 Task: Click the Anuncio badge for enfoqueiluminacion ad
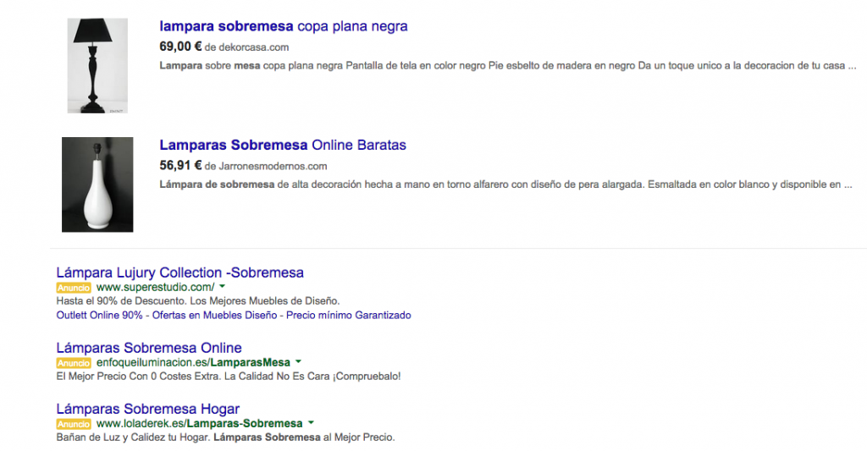[74, 362]
